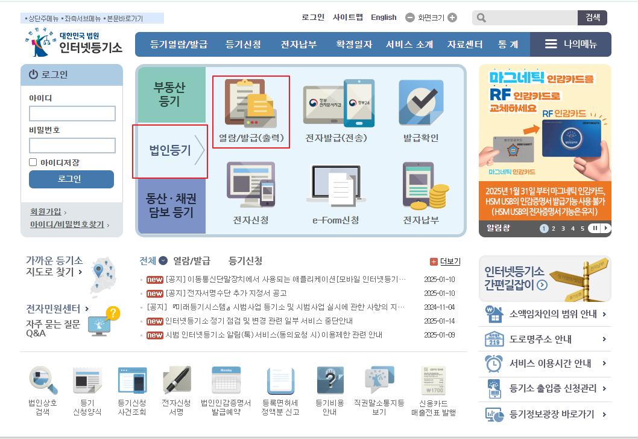Click the 소액임차인 house icon
Screen dimensions: 638x439
[494, 314]
